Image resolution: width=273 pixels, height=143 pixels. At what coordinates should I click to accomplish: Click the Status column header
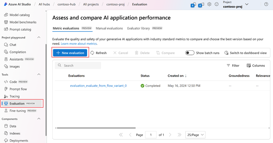click(x=145, y=76)
